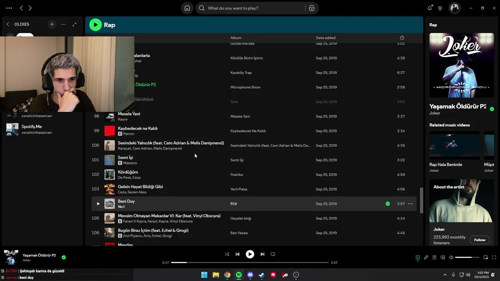Open artist link Maestro
The height and width of the screenshot is (281, 500).
[130, 163]
